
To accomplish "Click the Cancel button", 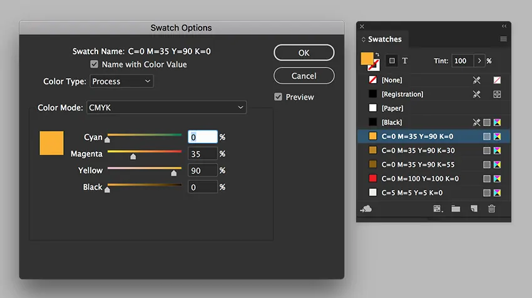I will pos(304,76).
